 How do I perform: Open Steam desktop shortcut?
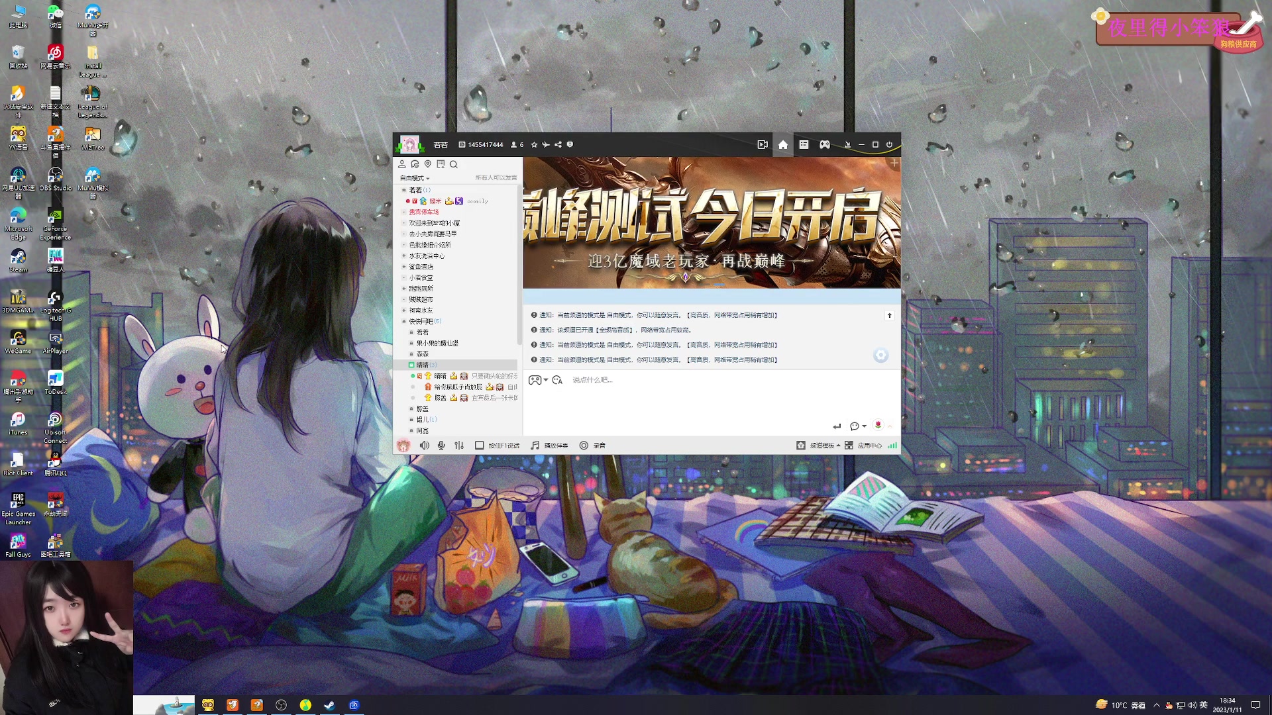click(18, 260)
